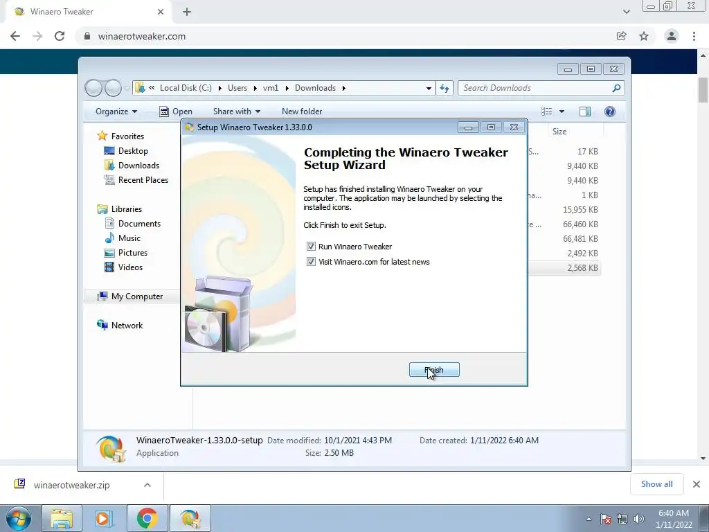Open volume speaker tray icon

click(638, 519)
